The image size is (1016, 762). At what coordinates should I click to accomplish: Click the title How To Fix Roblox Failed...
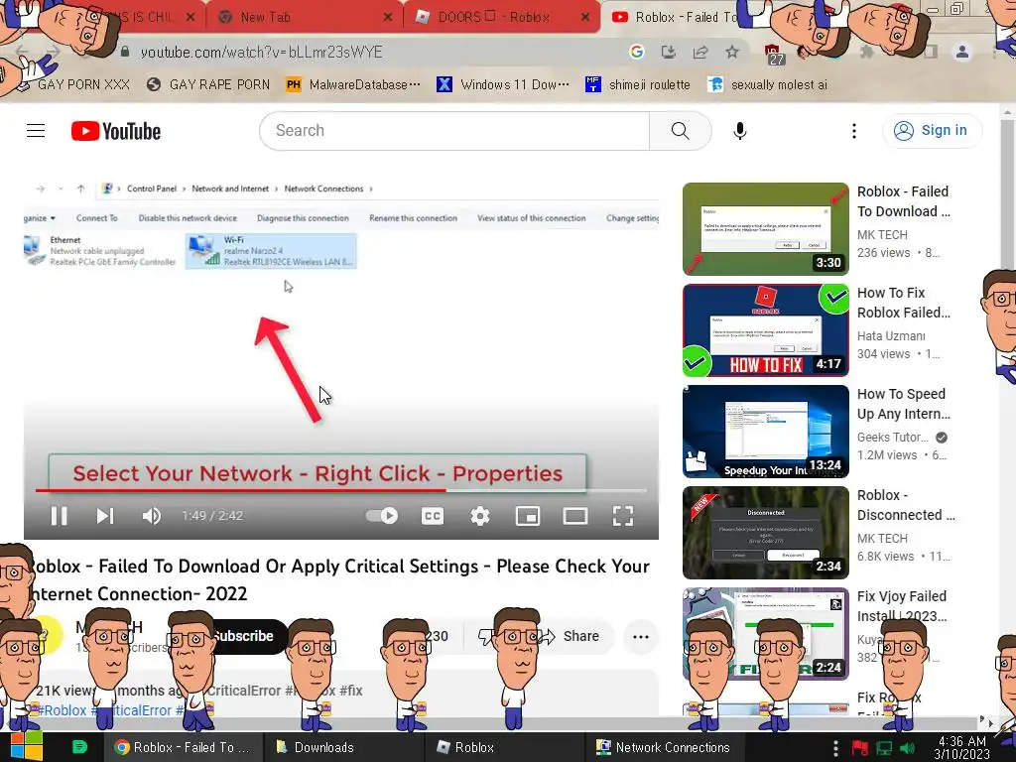[x=903, y=303]
